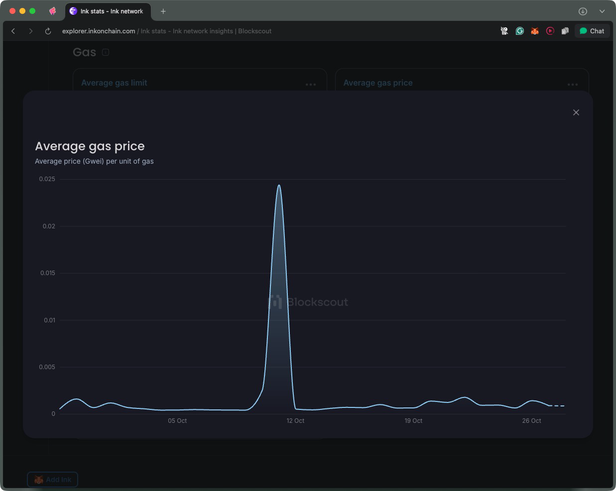Click the pink play-circle extension icon
The height and width of the screenshot is (491, 616).
pyautogui.click(x=550, y=31)
